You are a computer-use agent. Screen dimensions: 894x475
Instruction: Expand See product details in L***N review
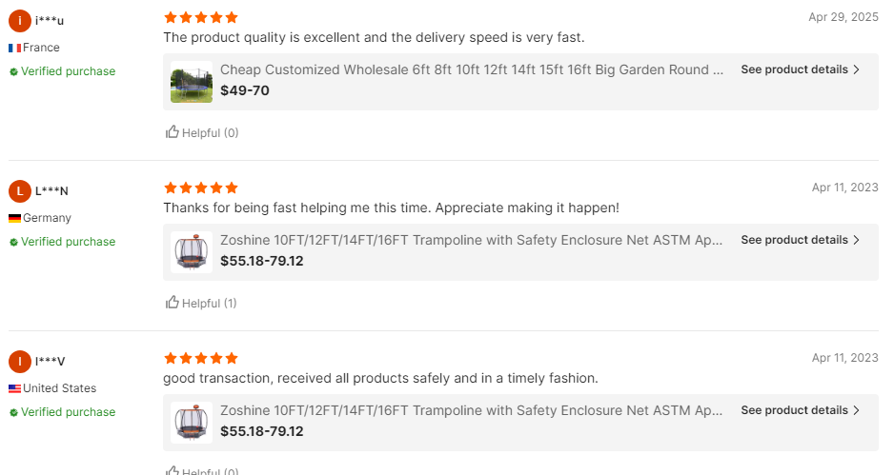tap(800, 240)
